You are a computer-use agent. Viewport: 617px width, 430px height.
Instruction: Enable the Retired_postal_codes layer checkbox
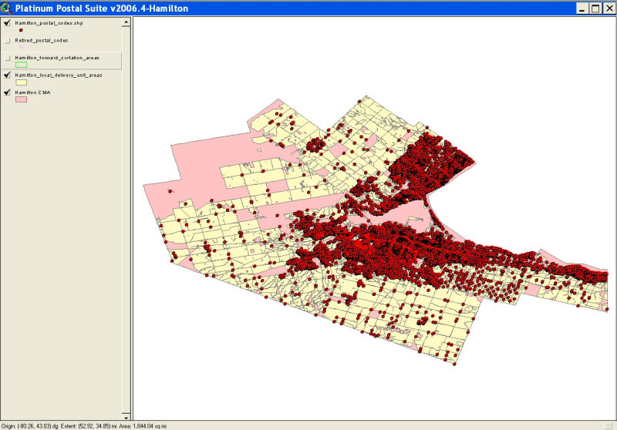click(7, 41)
